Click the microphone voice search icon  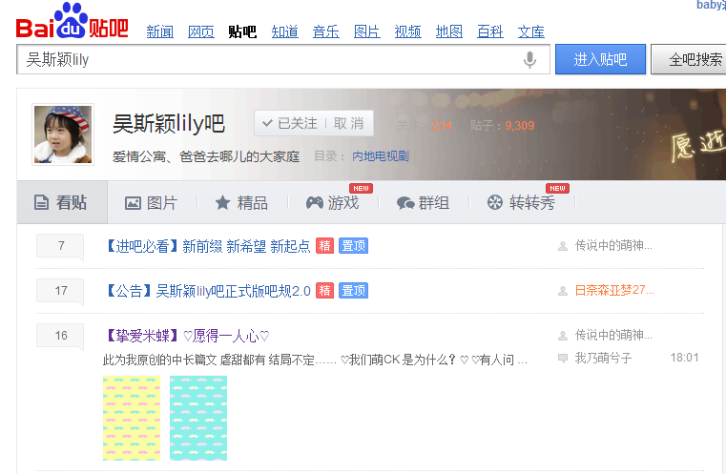[529, 60]
